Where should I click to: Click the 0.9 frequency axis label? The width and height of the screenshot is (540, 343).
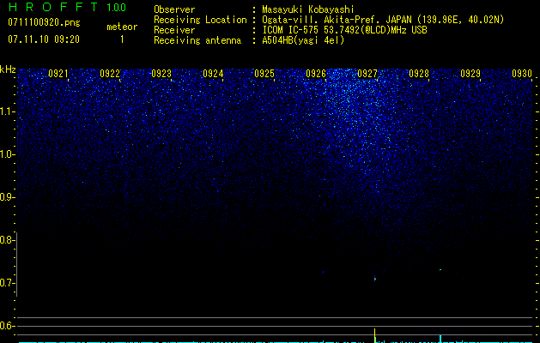click(7, 197)
